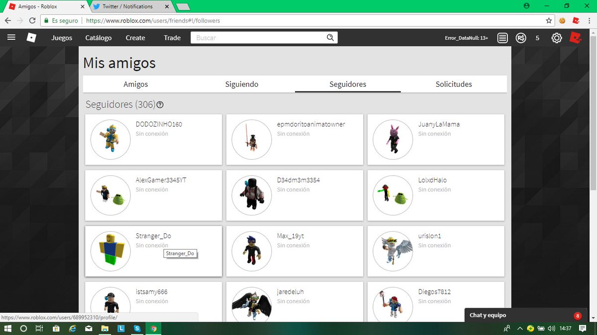Click Create in the navigation bar
The height and width of the screenshot is (335, 597).
tap(135, 38)
